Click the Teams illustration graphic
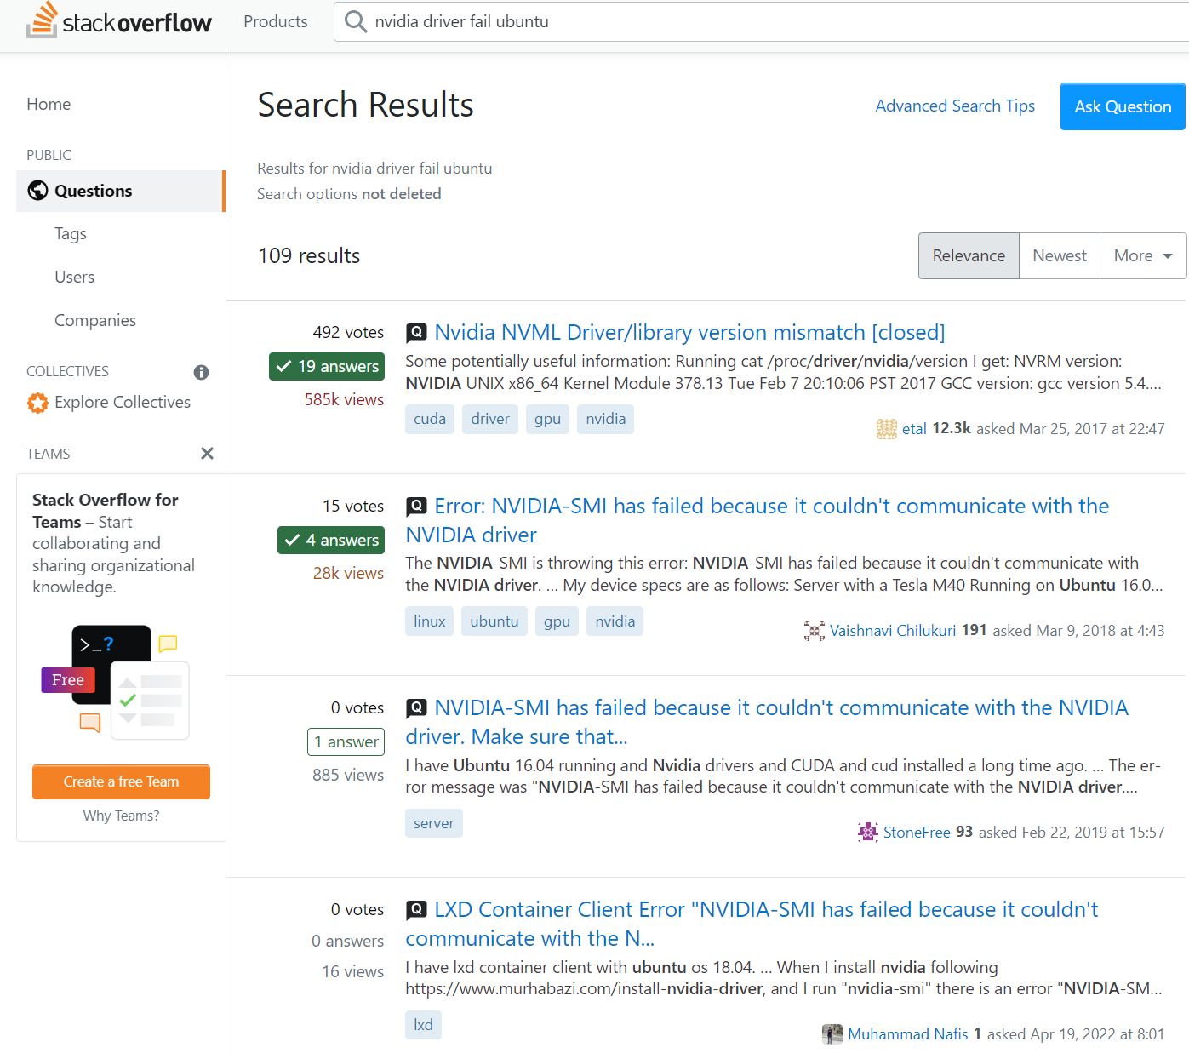The height and width of the screenshot is (1059, 1189). click(x=116, y=683)
